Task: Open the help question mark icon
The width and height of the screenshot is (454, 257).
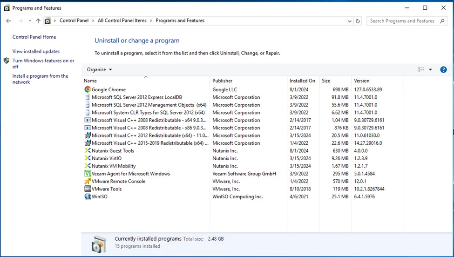Action: 443,69
